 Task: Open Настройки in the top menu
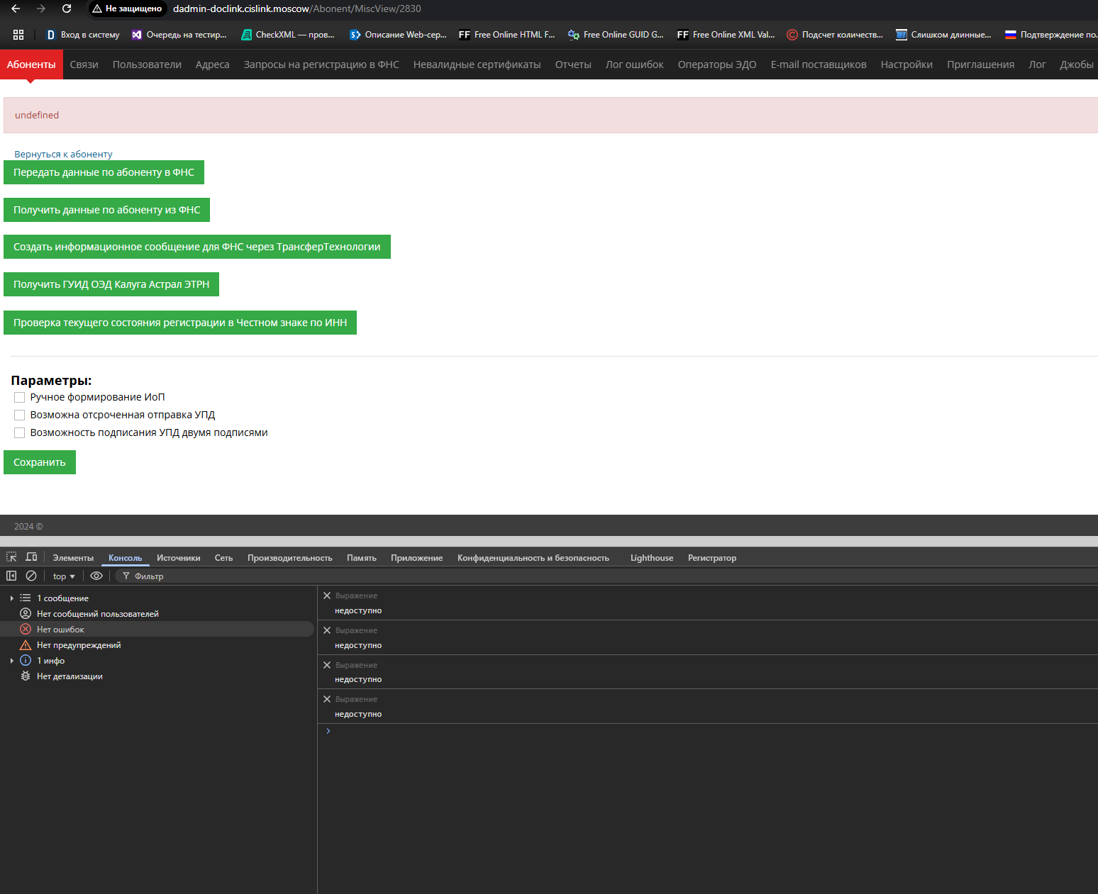coord(906,65)
